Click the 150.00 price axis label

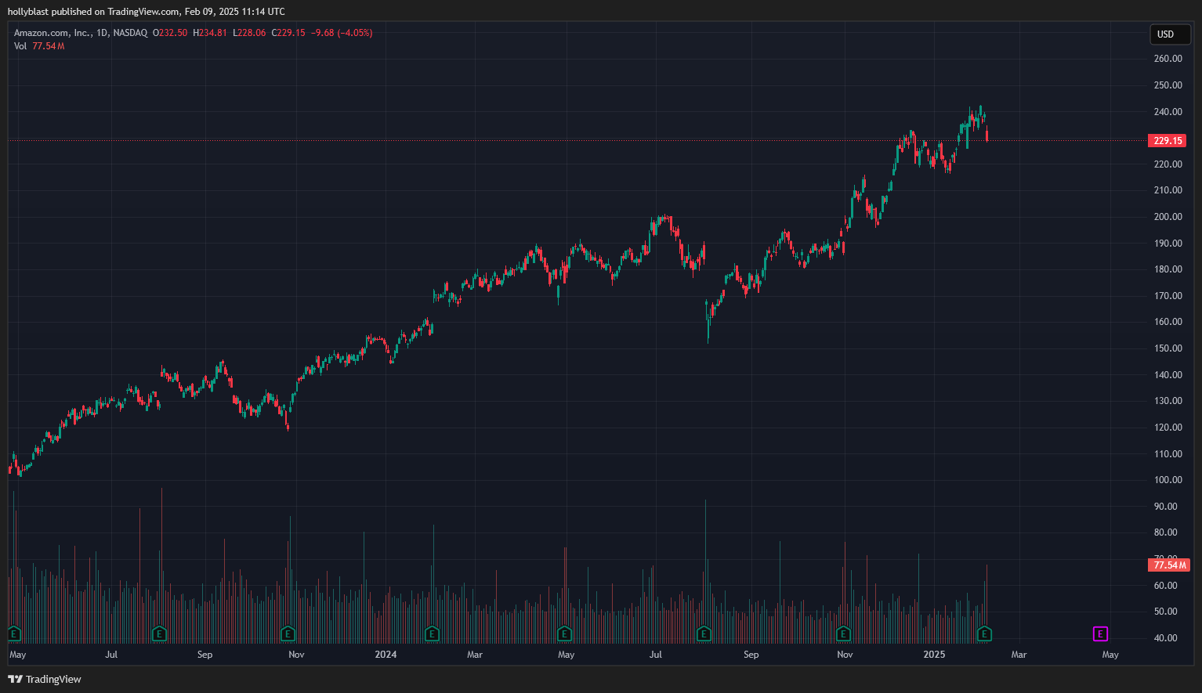pos(1168,348)
